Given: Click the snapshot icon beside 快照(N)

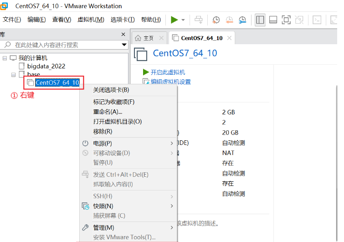Looking at the screenshot, I should tap(85, 206).
